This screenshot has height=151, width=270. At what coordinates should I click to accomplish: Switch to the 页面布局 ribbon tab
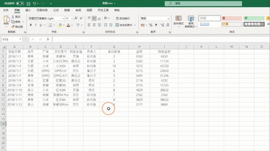point(42,10)
